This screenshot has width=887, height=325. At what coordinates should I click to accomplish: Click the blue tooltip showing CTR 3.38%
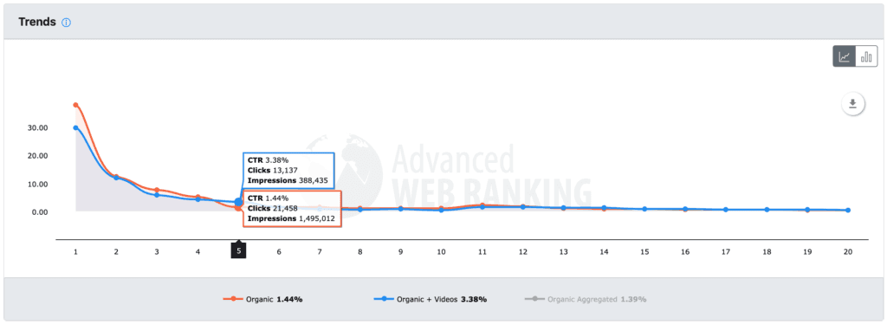pyautogui.click(x=288, y=171)
